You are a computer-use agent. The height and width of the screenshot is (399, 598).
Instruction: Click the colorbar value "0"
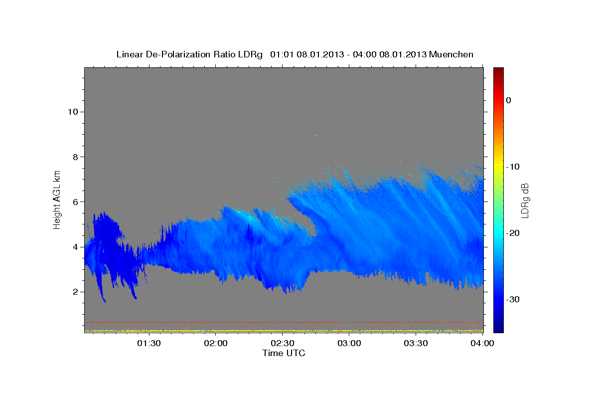(x=509, y=100)
